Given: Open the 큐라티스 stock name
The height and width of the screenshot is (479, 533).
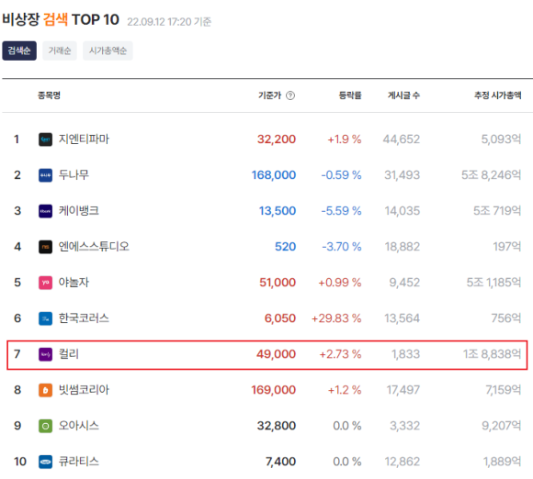Looking at the screenshot, I should (x=79, y=462).
